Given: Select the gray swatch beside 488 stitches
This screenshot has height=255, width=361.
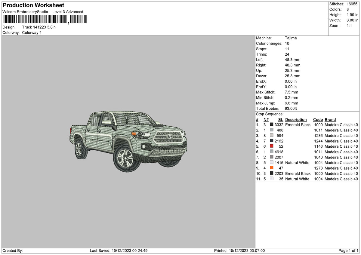Looking at the screenshot, I should tap(272, 130).
